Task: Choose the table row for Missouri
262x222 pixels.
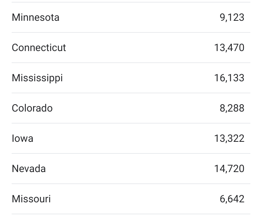Action: [131, 199]
